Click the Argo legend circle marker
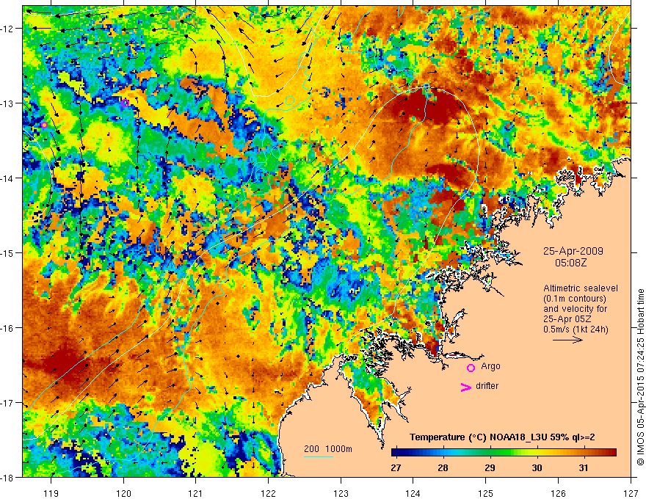The width and height of the screenshot is (646, 499). [471, 368]
